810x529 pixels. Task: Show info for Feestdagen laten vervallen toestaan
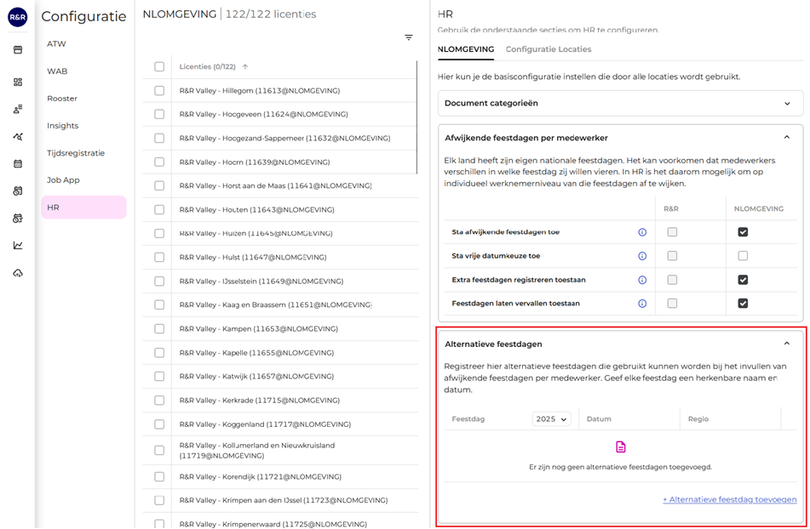642,304
